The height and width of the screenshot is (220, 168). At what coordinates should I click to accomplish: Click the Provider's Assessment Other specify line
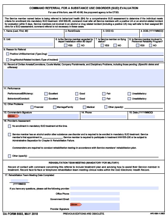pos(93,156)
